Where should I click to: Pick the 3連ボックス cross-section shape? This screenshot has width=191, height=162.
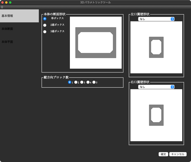pos(45,31)
